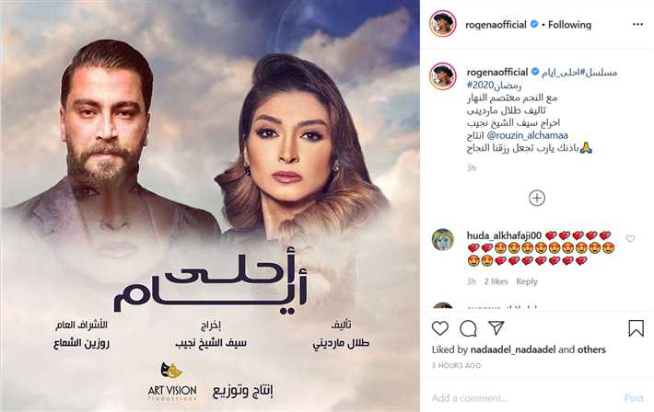Open rogenaofficial profile picture in header

pos(442,24)
